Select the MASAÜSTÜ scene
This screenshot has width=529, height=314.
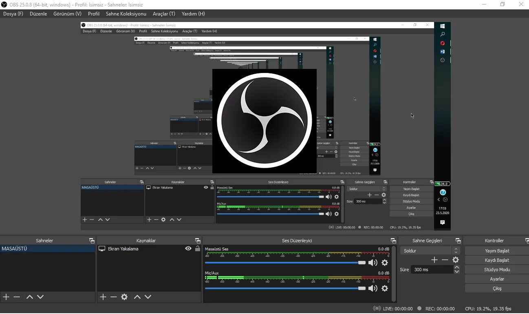click(48, 249)
